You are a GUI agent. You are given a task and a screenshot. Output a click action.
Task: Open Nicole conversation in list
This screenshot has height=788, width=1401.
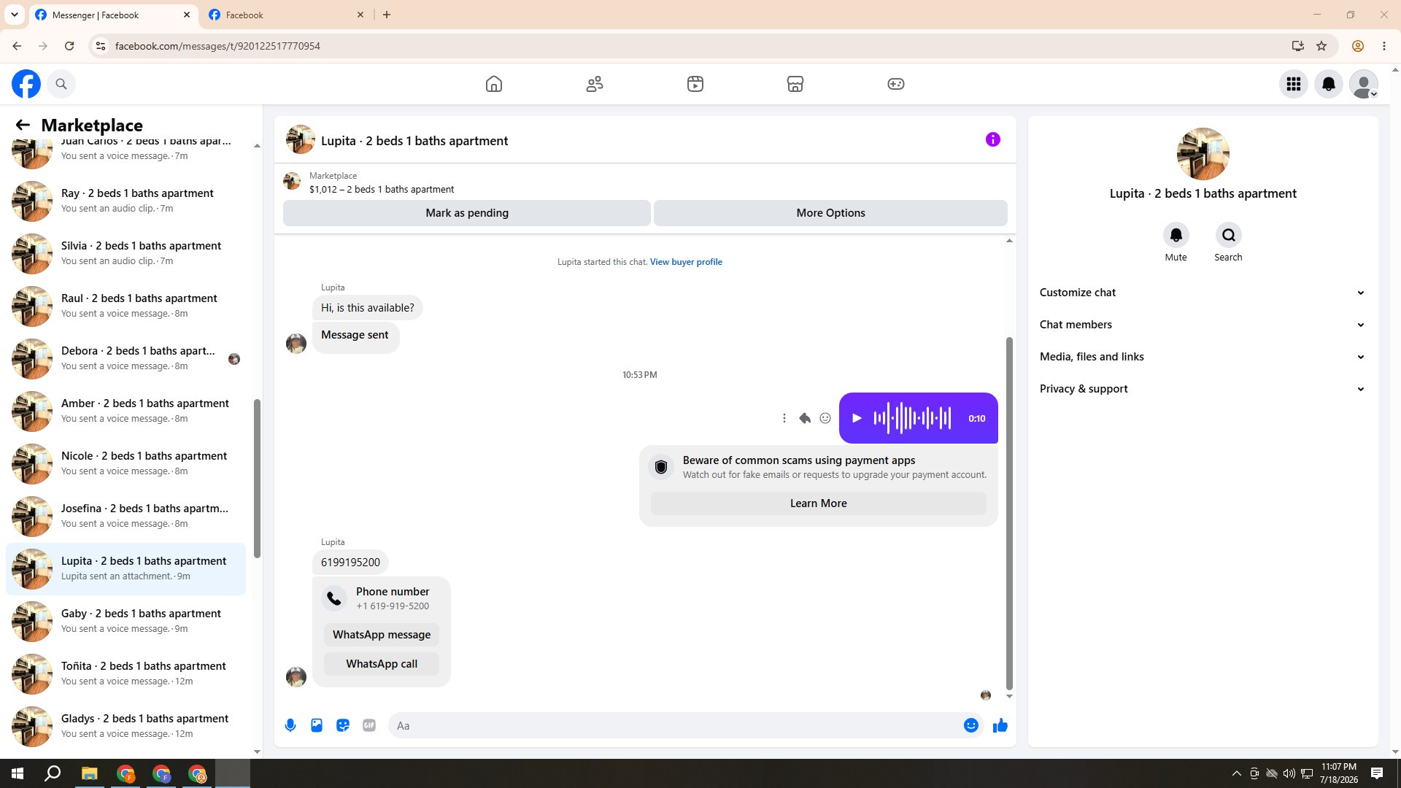(x=126, y=463)
